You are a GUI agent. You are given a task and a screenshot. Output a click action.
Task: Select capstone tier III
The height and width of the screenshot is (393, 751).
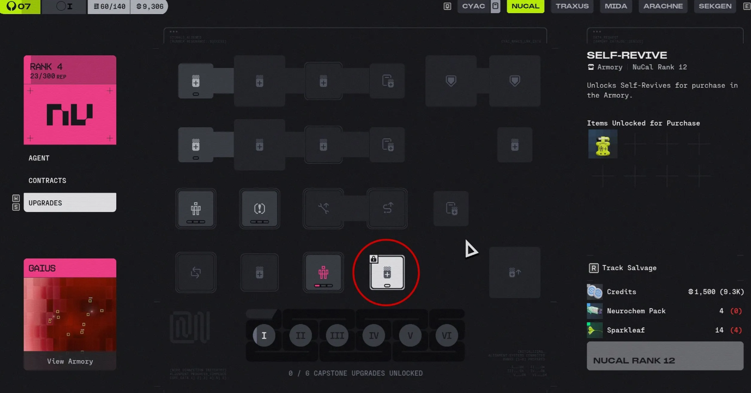(x=337, y=335)
